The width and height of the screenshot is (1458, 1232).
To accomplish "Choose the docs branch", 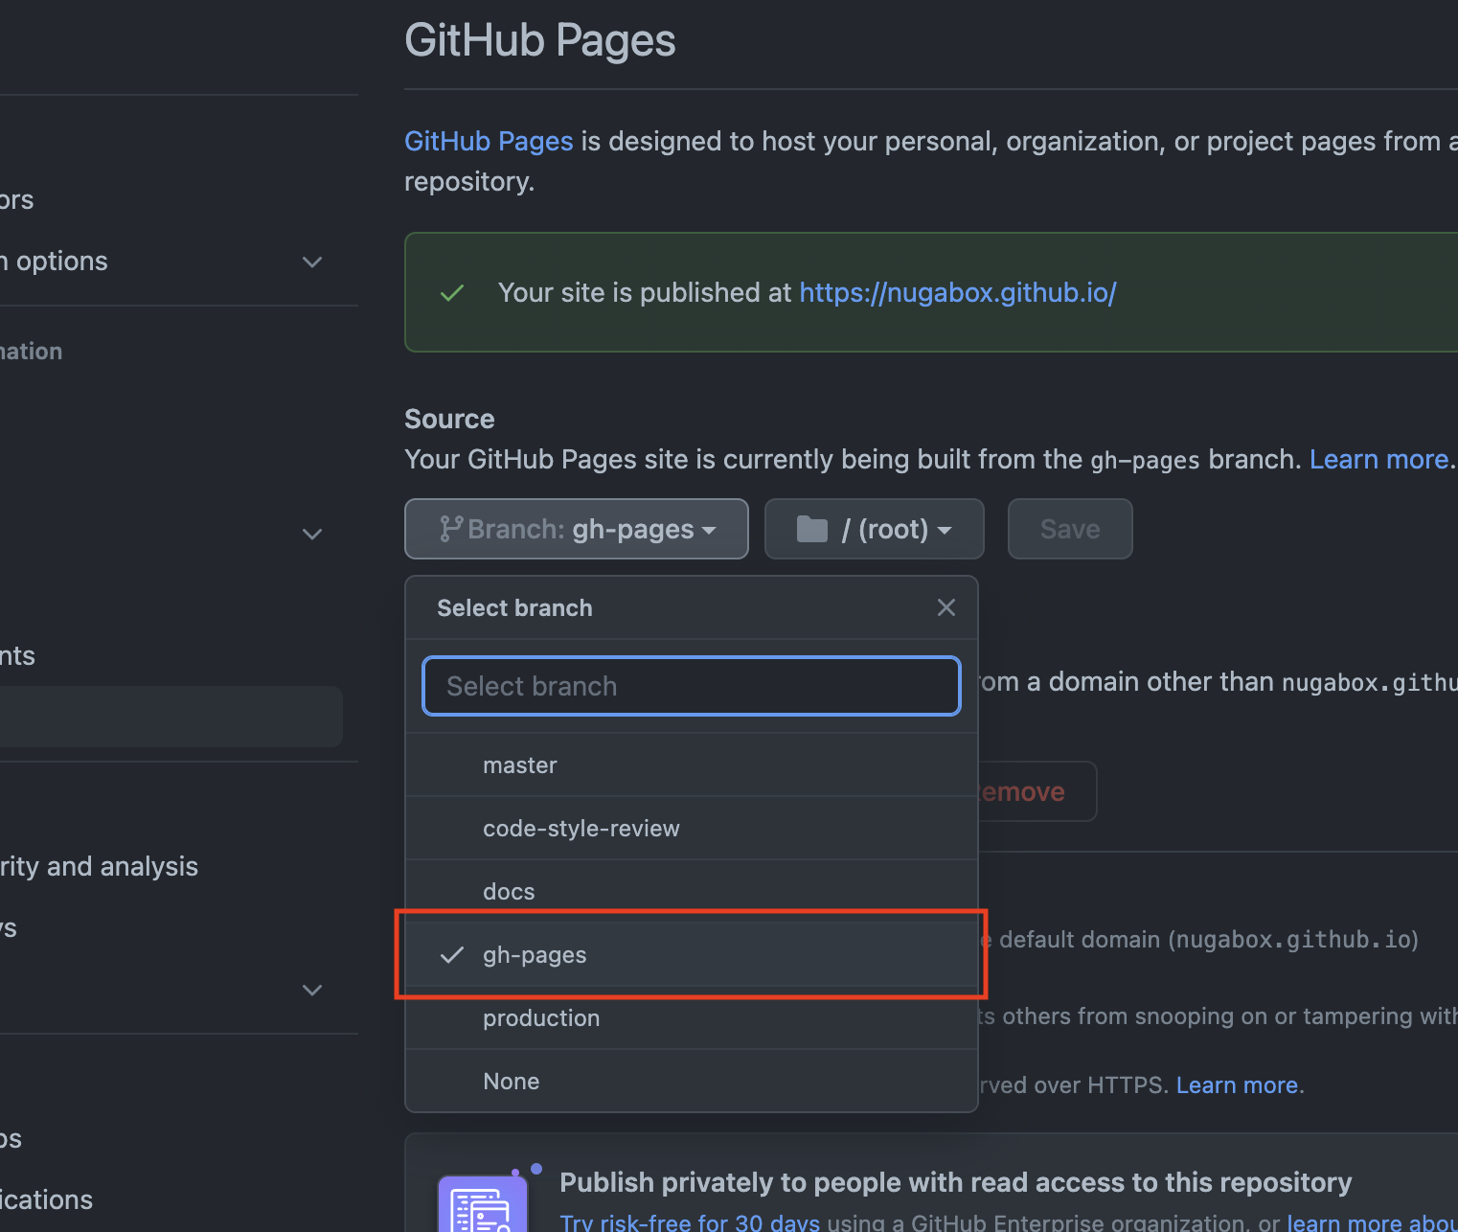I will tap(509, 892).
